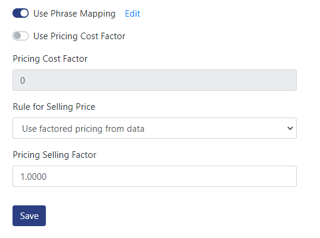This screenshot has width=320, height=238.
Task: Click the Use Phrase Mapping label text
Action: click(x=74, y=14)
